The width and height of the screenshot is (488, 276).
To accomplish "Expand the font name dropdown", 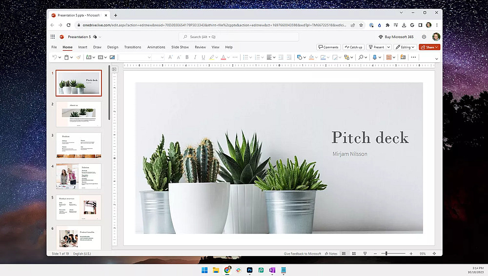I will [x=148, y=57].
